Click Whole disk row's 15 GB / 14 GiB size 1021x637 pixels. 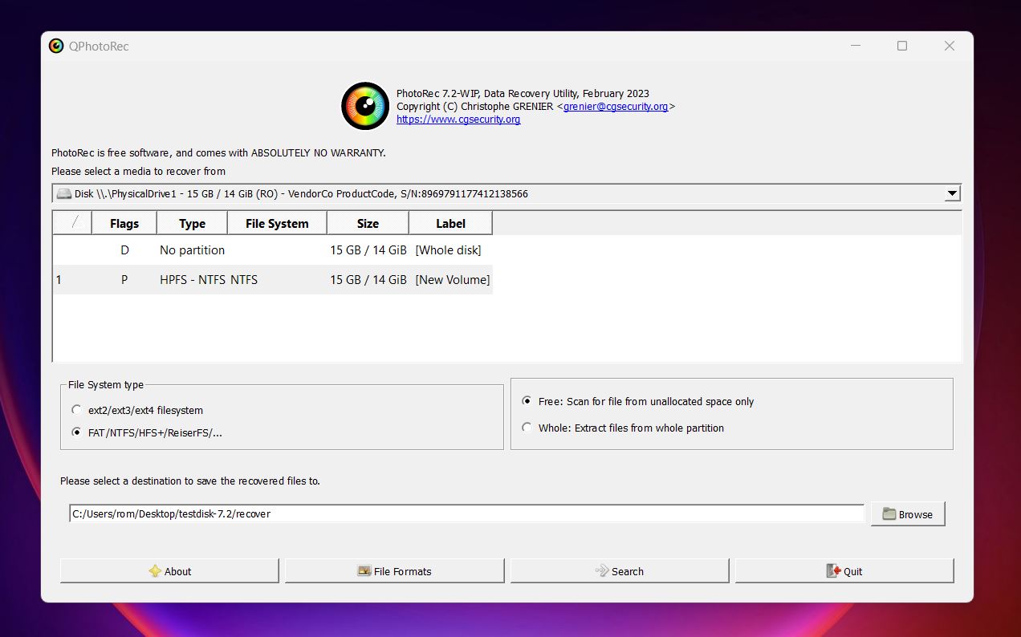pyautogui.click(x=368, y=250)
